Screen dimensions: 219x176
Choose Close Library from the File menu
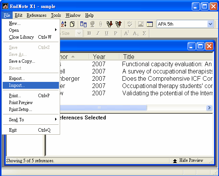pos(31,37)
